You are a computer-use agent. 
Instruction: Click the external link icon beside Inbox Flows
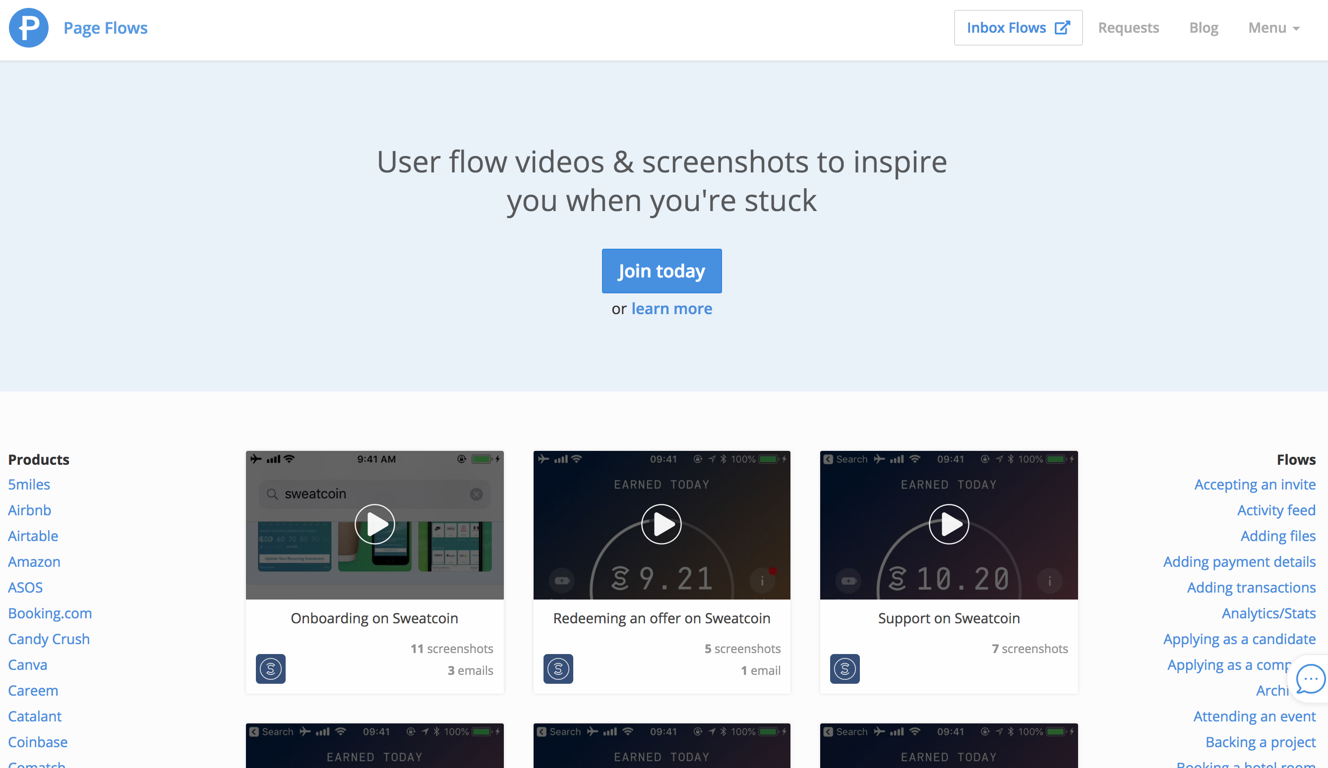click(1064, 27)
